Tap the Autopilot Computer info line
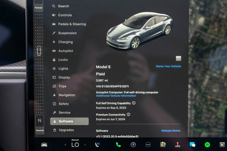 point(127,92)
